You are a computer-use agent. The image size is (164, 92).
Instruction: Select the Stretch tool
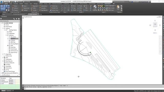[x=74, y=10]
